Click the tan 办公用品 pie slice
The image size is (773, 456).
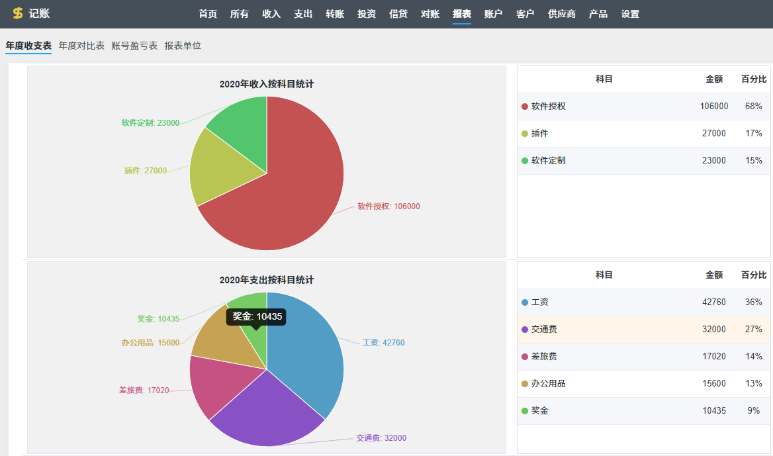point(219,340)
